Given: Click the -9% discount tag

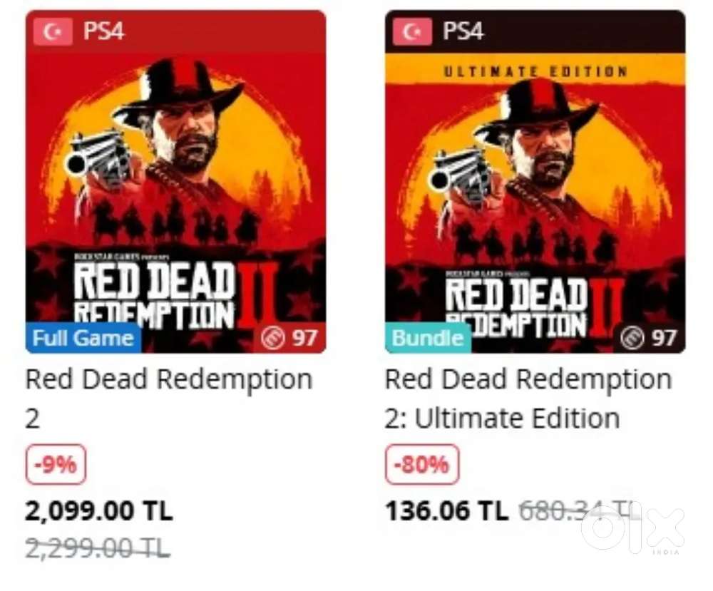Looking at the screenshot, I should (x=55, y=465).
